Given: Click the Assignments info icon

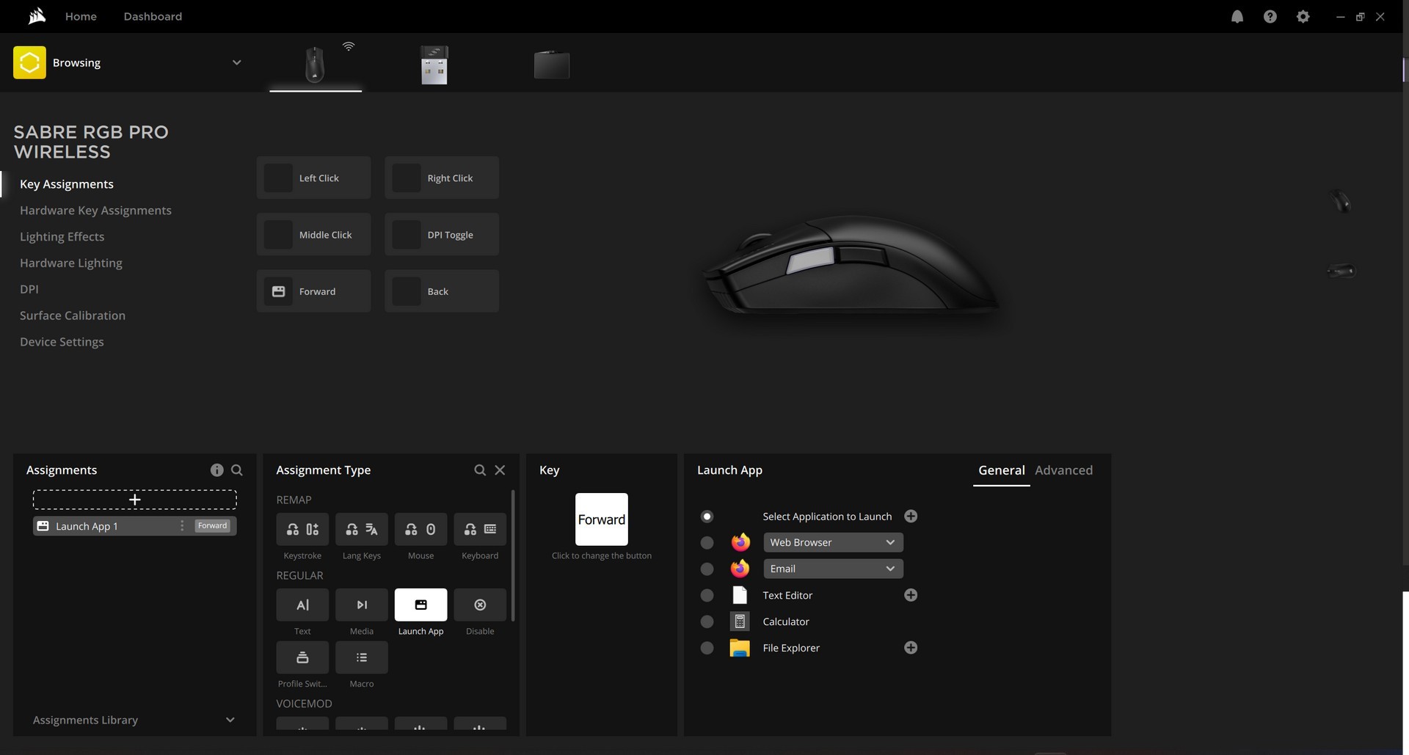Looking at the screenshot, I should (216, 470).
